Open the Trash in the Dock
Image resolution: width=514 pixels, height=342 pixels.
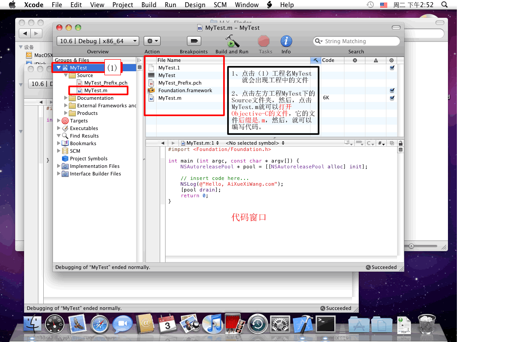tap(427, 324)
